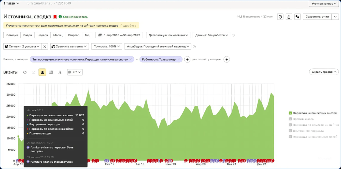Select the Неделя period tab
This screenshot has height=169, width=341.
pos(42,35)
